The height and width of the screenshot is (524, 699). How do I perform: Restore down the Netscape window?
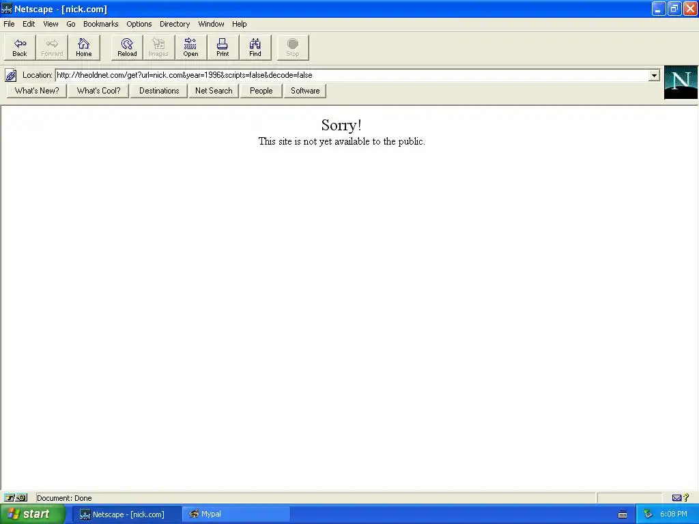[x=674, y=9]
